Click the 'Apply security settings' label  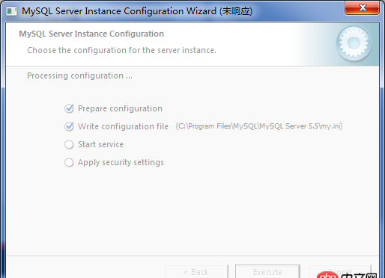(x=121, y=163)
